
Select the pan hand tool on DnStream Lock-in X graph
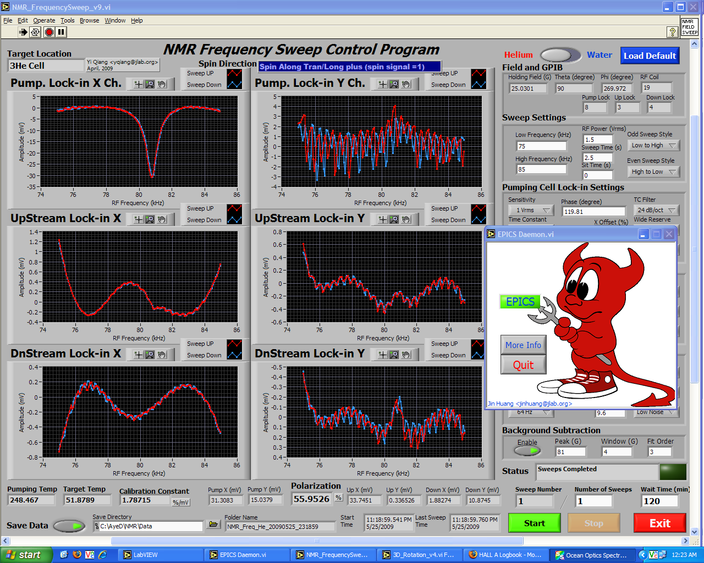(x=162, y=355)
